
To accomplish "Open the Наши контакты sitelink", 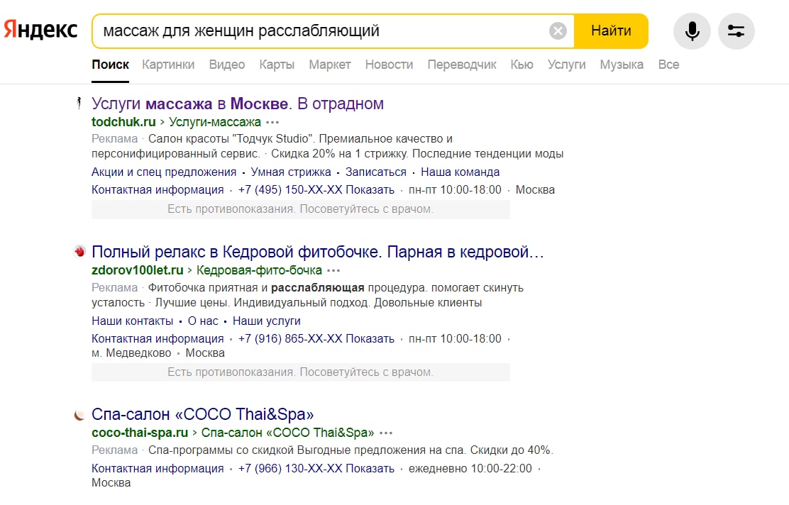I will pyautogui.click(x=133, y=321).
